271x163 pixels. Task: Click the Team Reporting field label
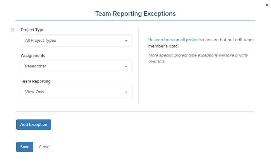(36, 81)
